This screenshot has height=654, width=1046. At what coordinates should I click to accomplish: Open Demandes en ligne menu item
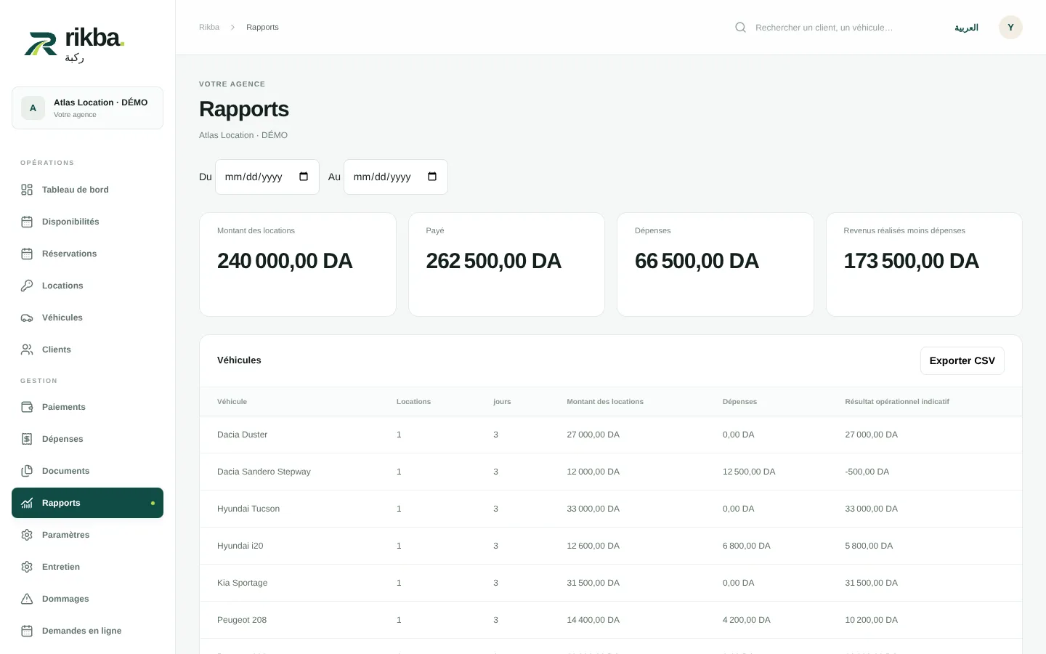tap(87, 631)
